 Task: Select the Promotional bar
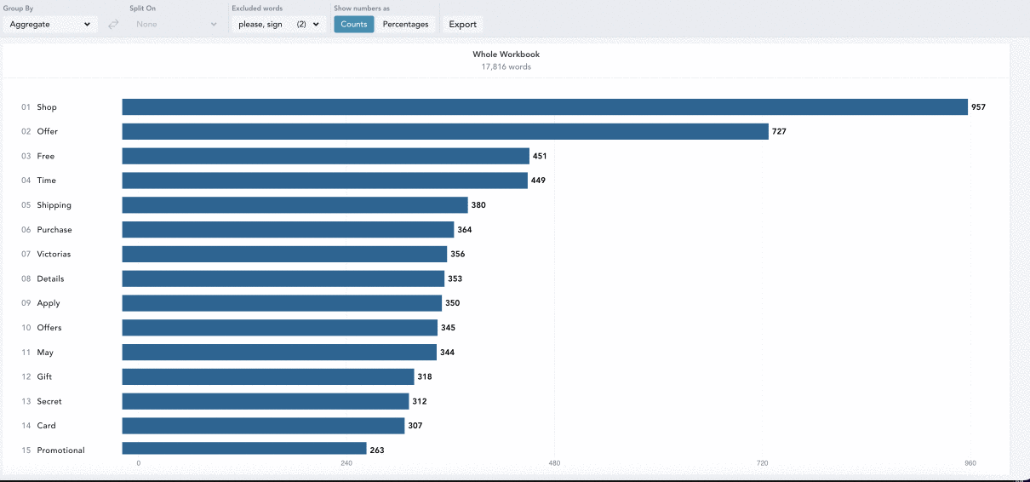pyautogui.click(x=244, y=449)
